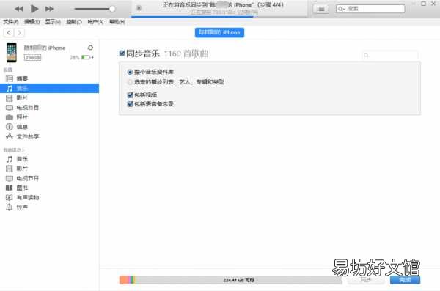Open the 控制 menu
440x291 pixels.
point(74,21)
